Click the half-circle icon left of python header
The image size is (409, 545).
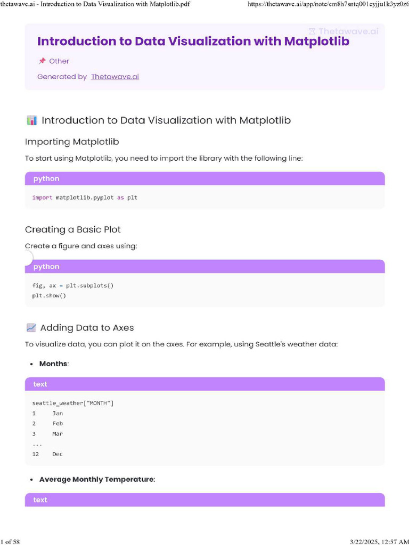(28, 258)
